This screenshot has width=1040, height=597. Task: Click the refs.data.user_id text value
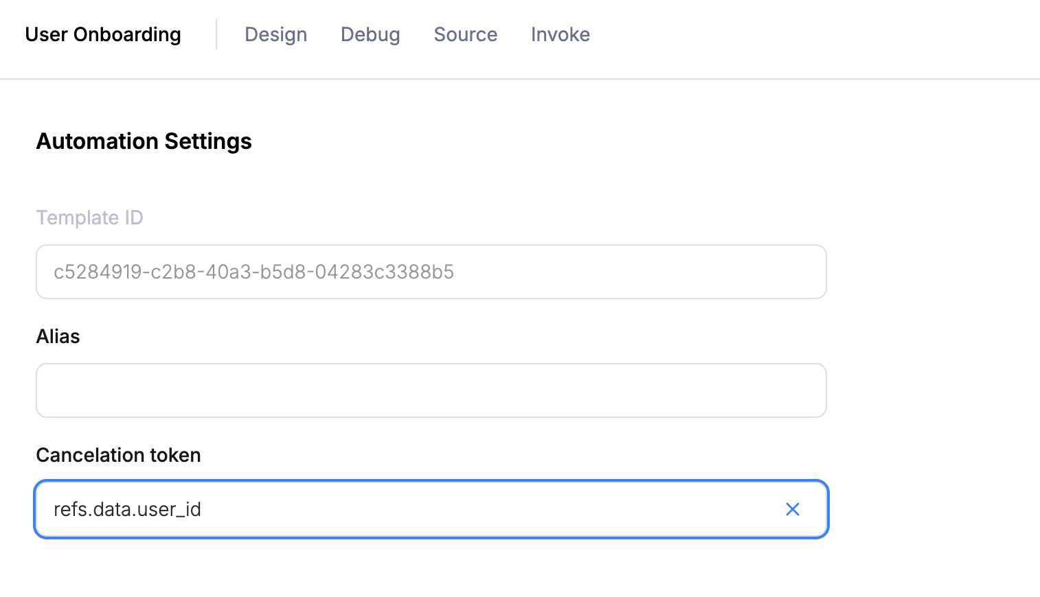click(x=127, y=509)
